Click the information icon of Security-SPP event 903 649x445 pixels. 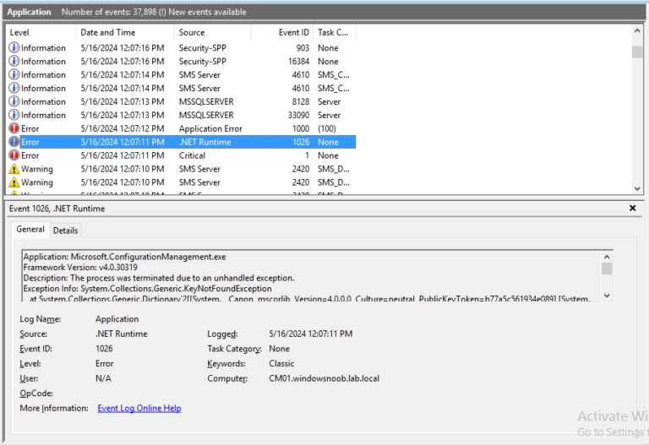click(14, 48)
